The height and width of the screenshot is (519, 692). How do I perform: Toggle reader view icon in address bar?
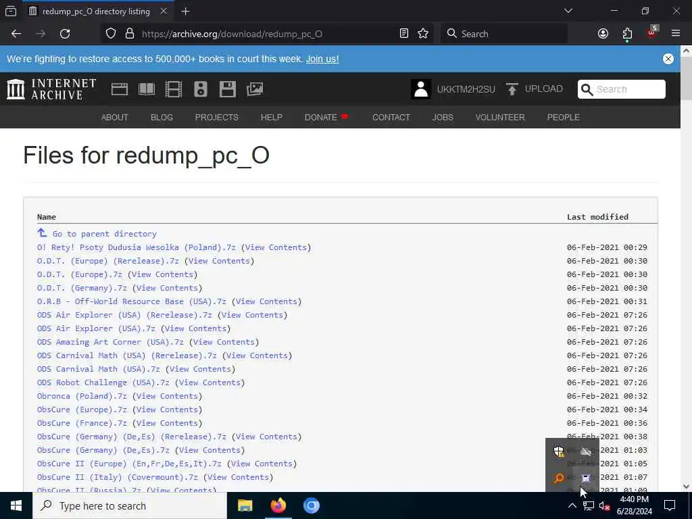point(404,34)
